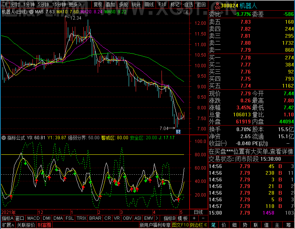Click the 标记 mark button
Image resolution: width=295 pixels, height=229 pixels.
click(175, 4)
